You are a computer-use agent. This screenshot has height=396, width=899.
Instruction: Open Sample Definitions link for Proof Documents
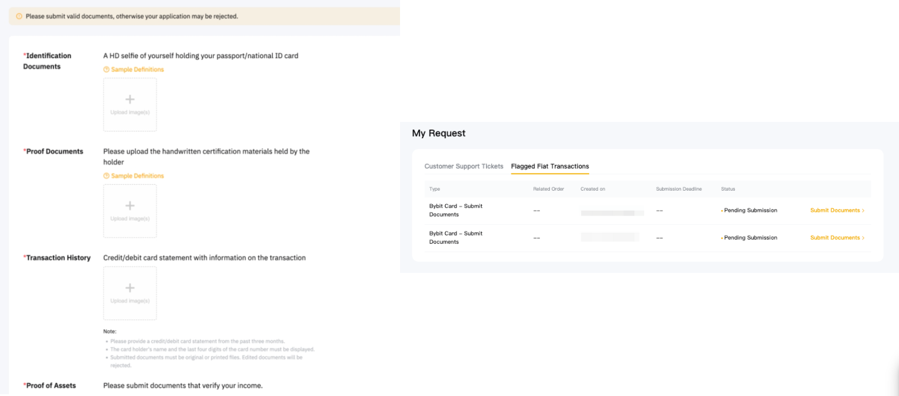point(137,176)
